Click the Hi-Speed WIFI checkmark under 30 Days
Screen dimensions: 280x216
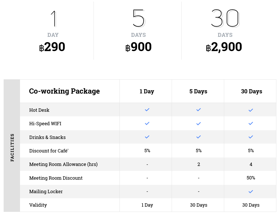point(251,124)
